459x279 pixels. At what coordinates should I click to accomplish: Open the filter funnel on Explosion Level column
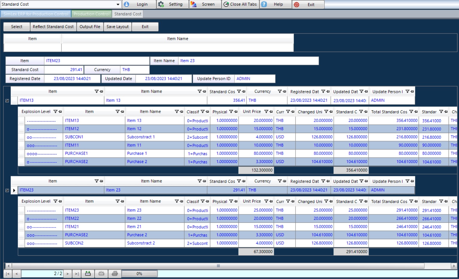pos(55,111)
